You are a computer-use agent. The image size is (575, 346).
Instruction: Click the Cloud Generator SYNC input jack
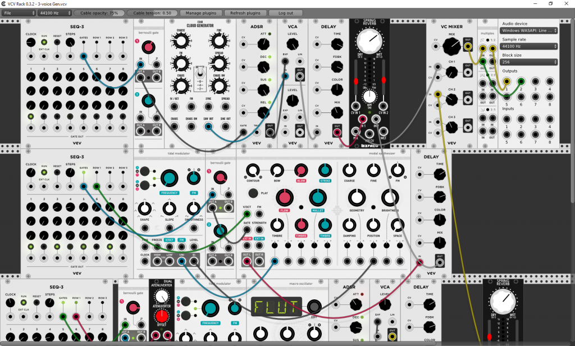(208, 107)
